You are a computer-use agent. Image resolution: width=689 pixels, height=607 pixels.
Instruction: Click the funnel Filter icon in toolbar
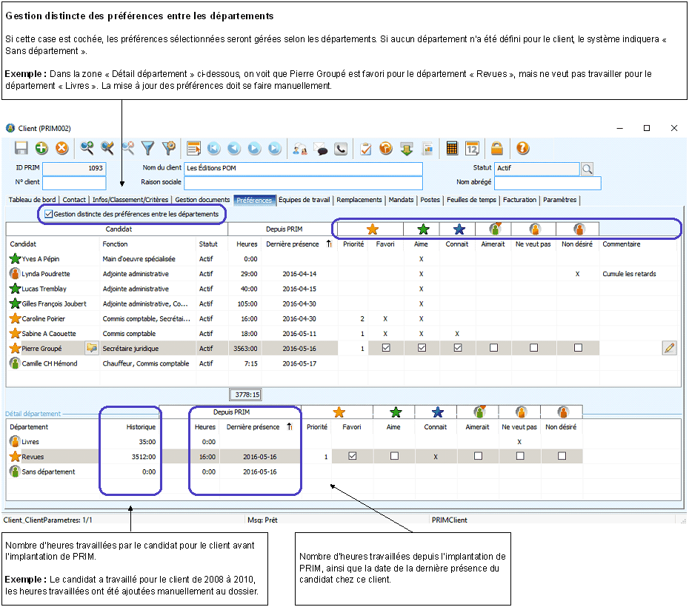point(148,148)
